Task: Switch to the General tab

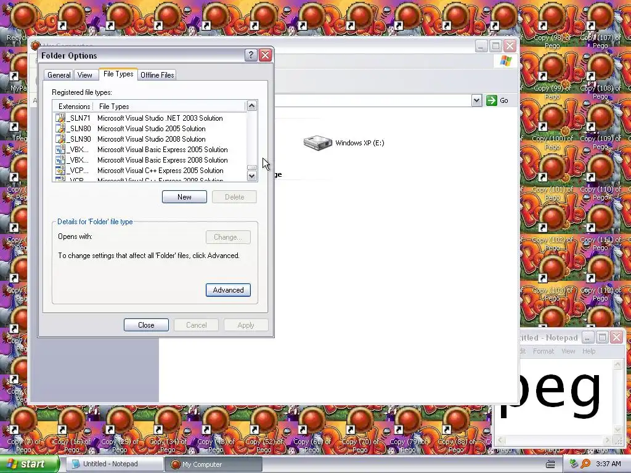Action: (59, 75)
